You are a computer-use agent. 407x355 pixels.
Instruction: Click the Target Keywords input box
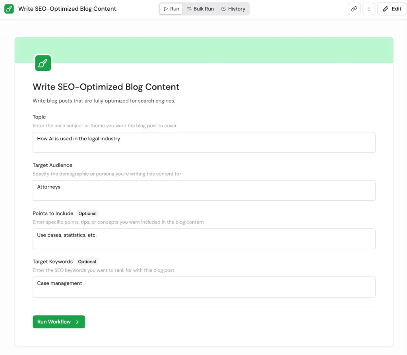[204, 287]
